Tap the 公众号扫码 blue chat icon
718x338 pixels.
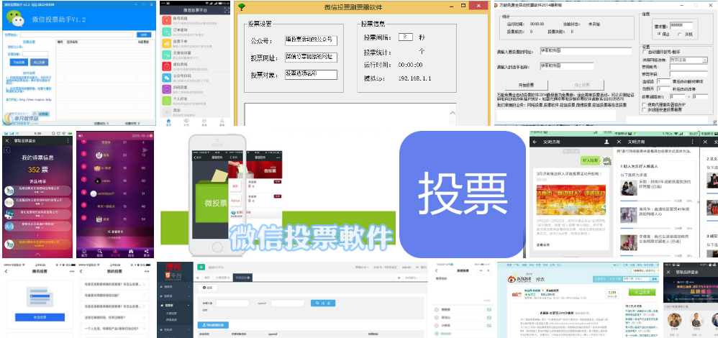tap(167, 78)
